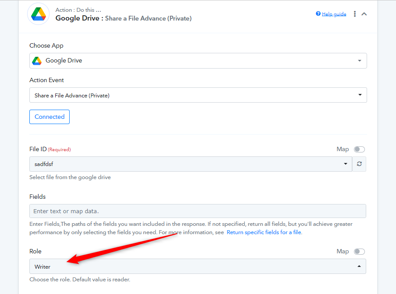Collapse the action step with the chevron
The width and height of the screenshot is (396, 294).
(364, 14)
